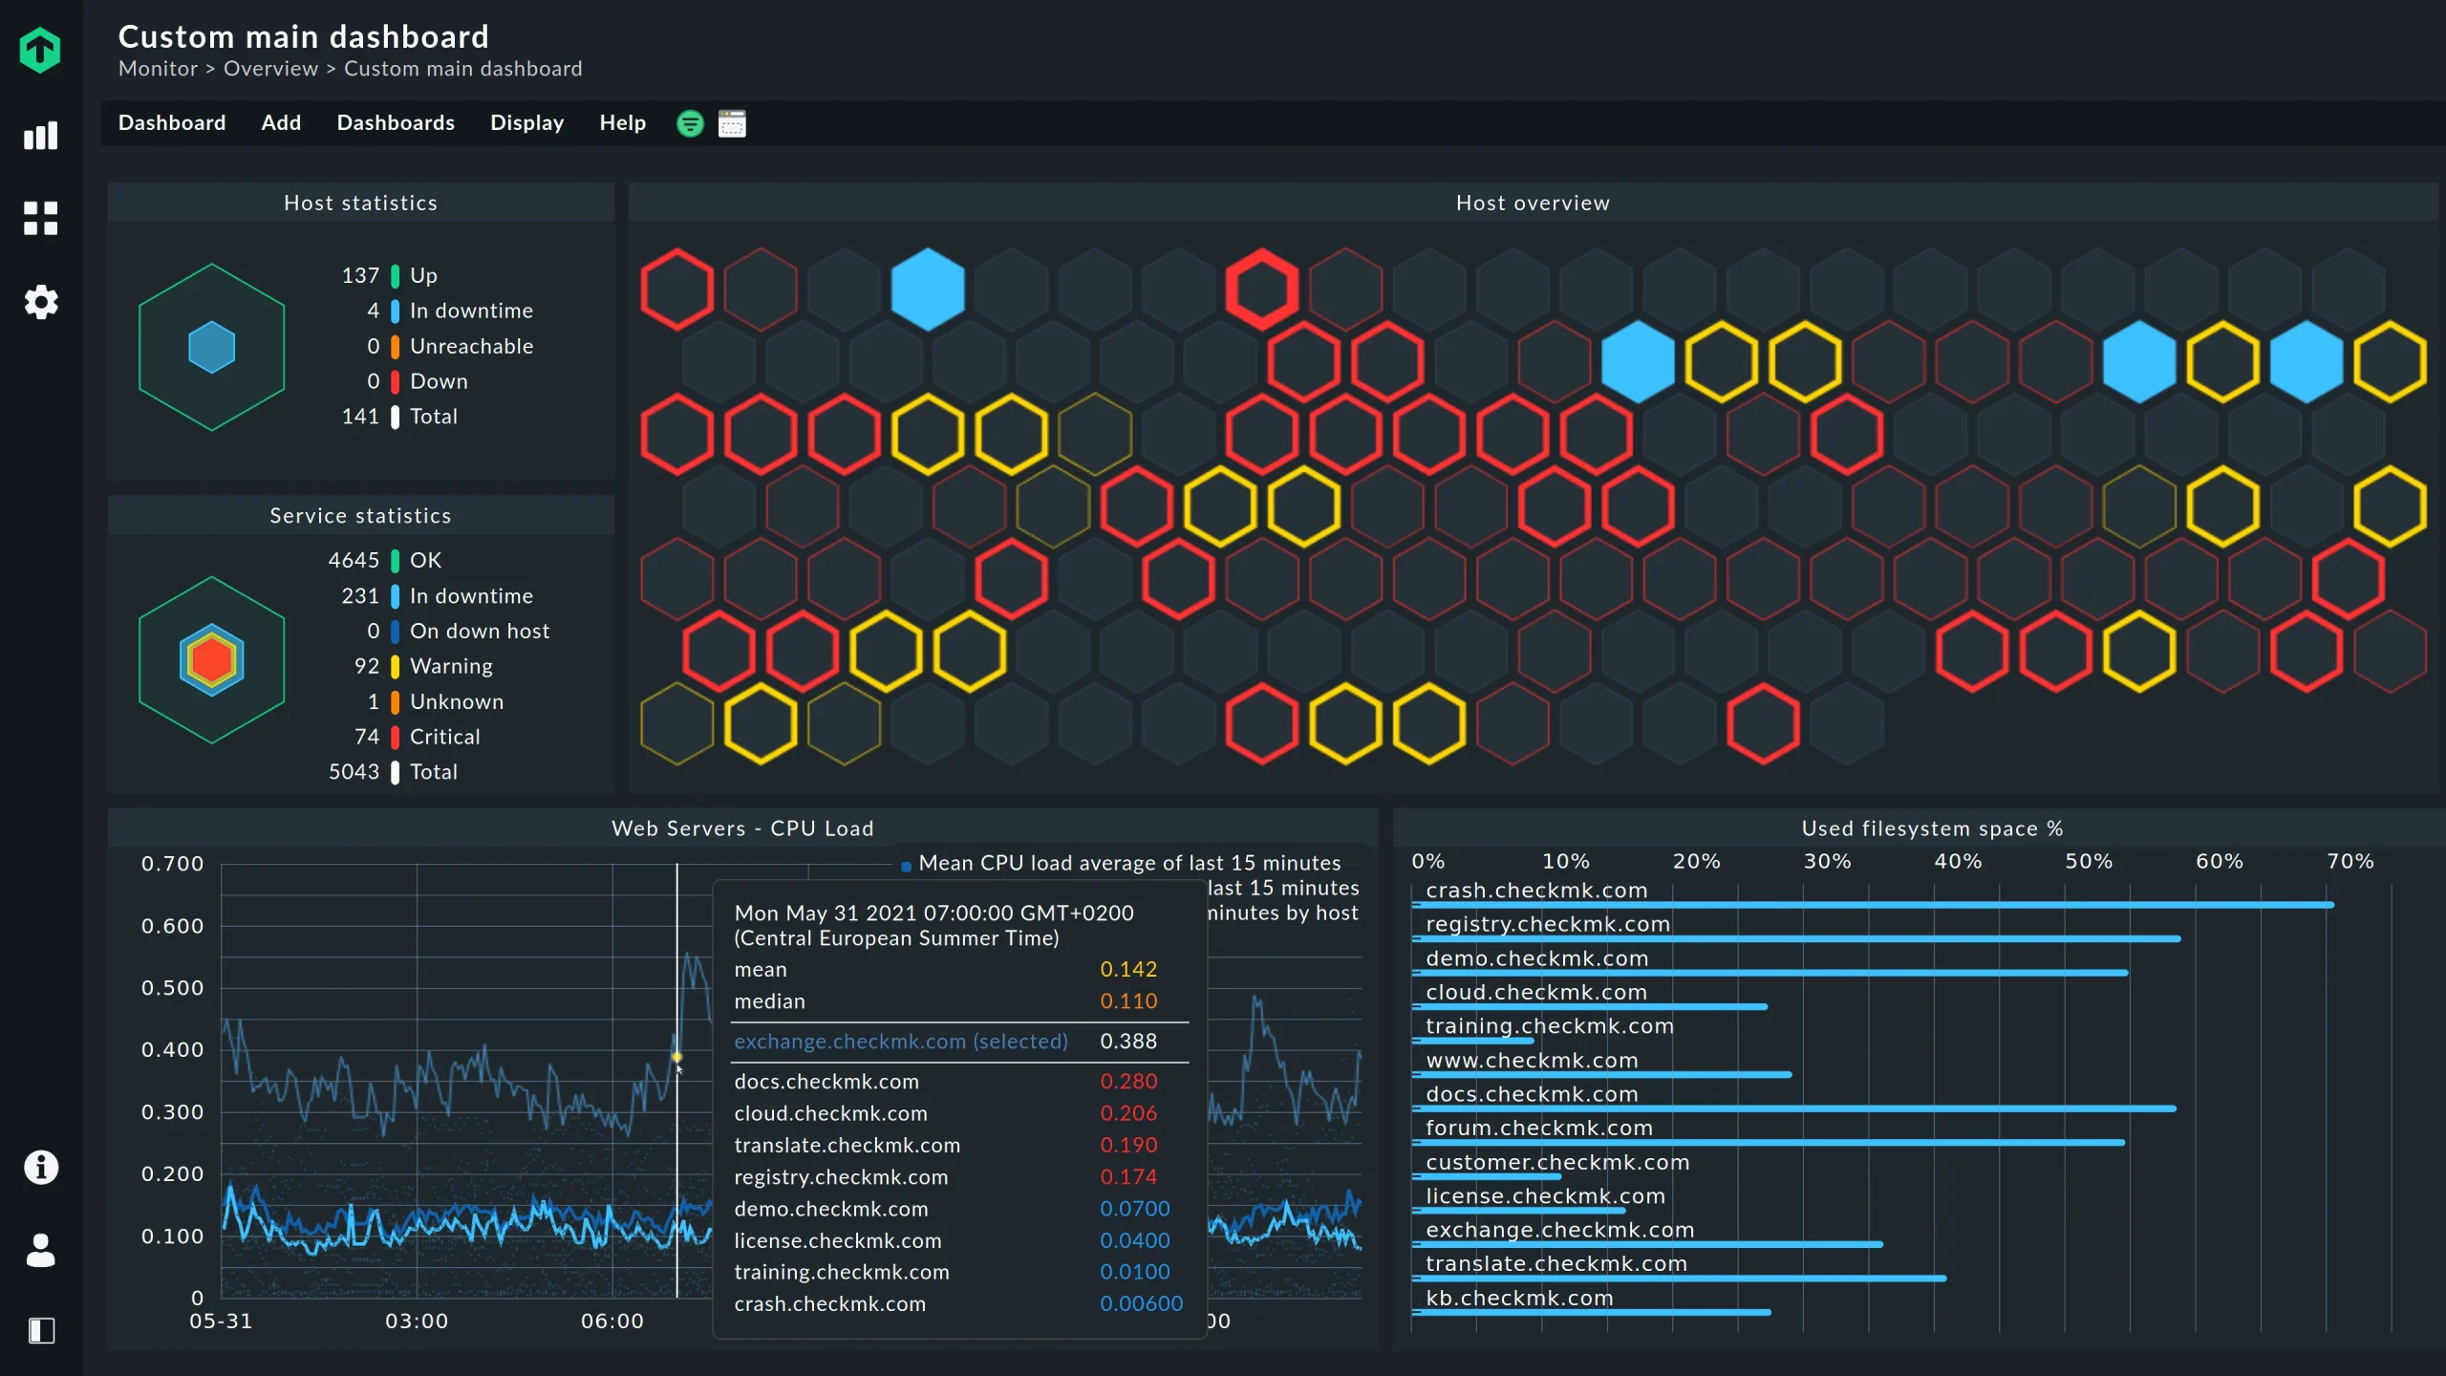Click exchange.checkmk.com (selected) link in tooltip

point(900,1042)
